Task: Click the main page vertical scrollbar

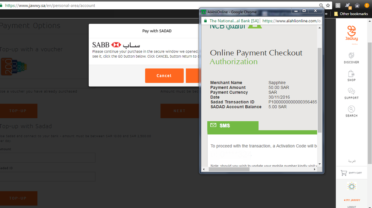Action: (x=370, y=103)
